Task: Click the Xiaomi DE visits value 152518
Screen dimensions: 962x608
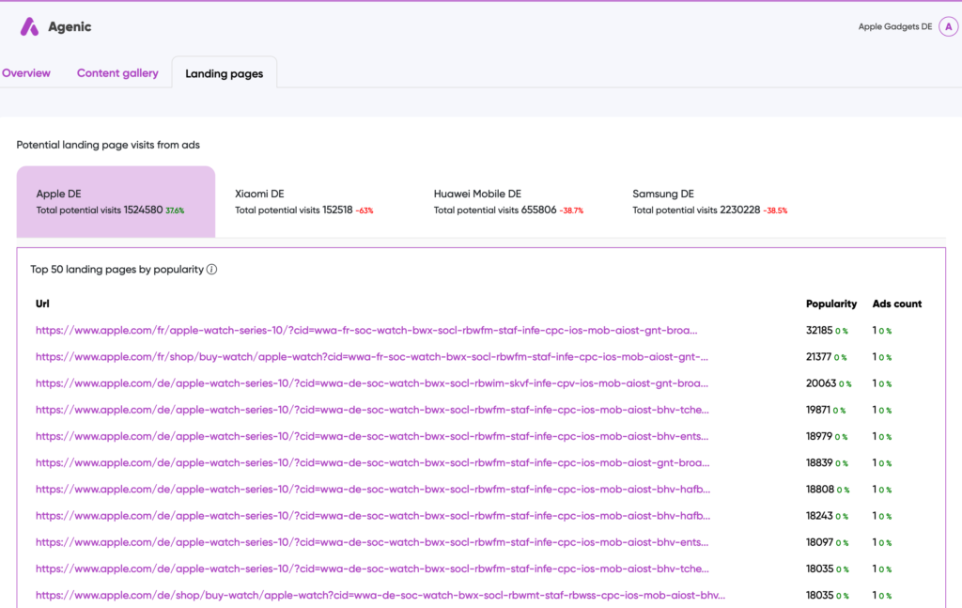Action: click(x=337, y=210)
